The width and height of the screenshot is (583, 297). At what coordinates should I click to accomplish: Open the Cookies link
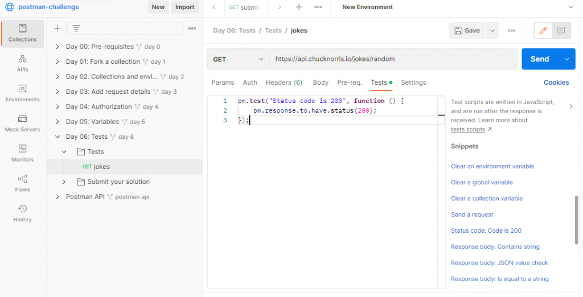point(556,82)
